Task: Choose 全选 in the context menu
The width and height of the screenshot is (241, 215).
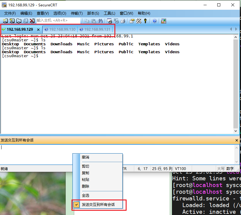Action: click(x=98, y=196)
